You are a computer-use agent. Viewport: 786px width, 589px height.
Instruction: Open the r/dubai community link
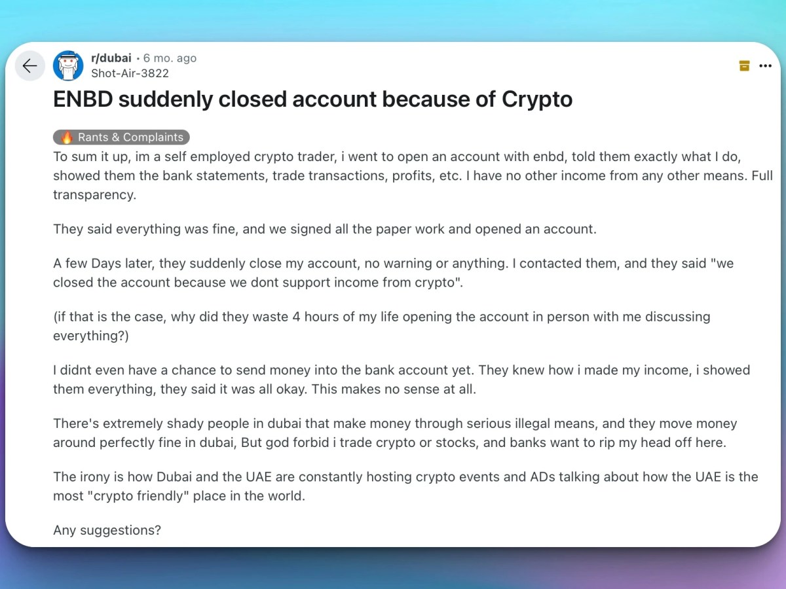111,58
